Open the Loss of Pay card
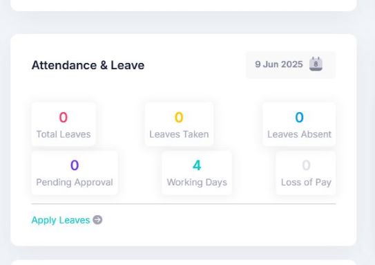This screenshot has width=375, height=265. tap(306, 172)
